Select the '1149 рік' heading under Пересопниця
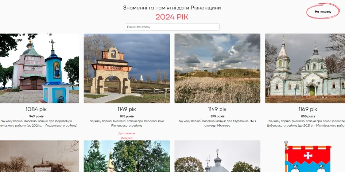345x172 pixels. 127,109
